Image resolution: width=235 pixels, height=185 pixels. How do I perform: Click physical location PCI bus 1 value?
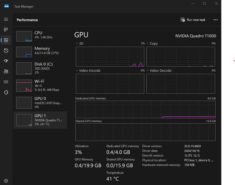[x=199, y=160]
